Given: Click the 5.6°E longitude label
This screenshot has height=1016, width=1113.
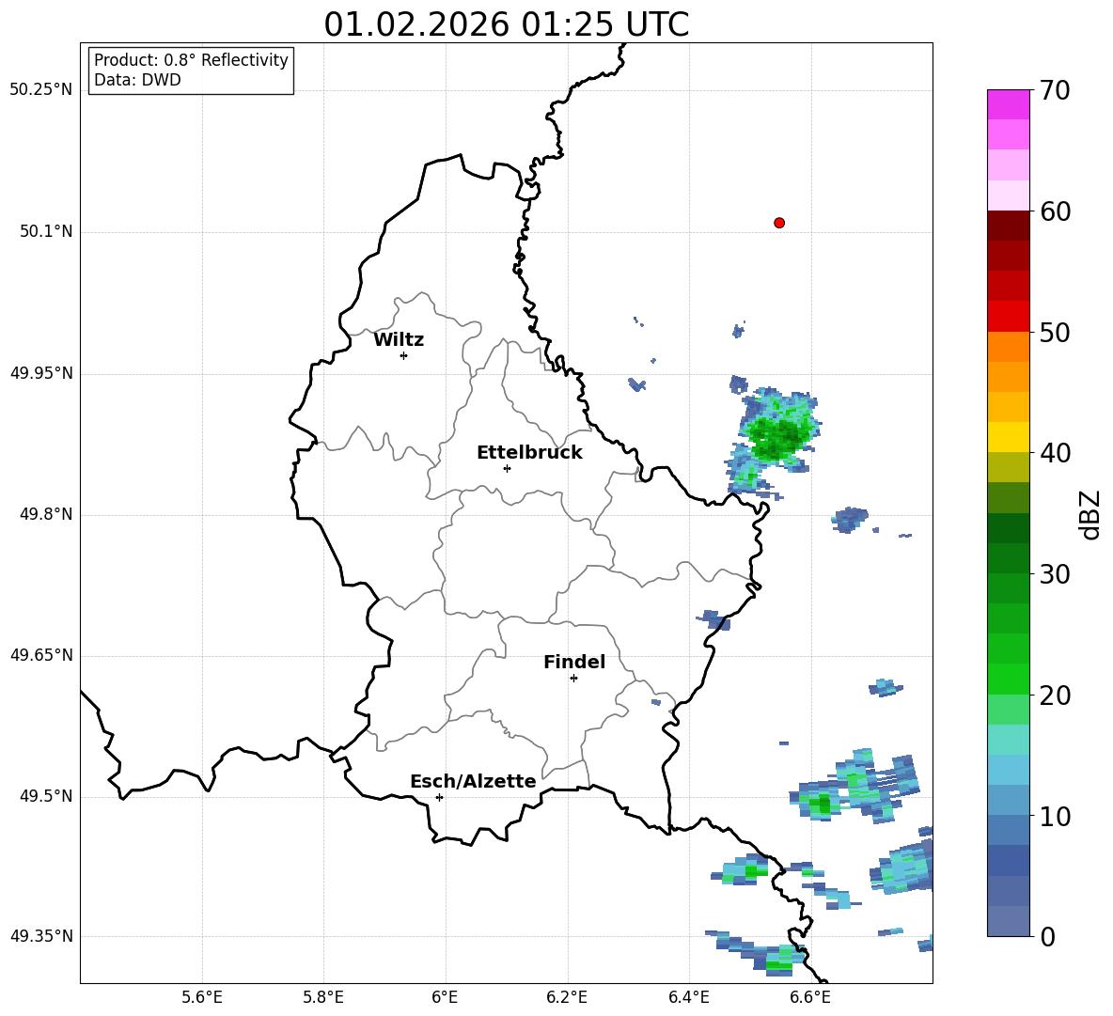Looking at the screenshot, I should coord(202,997).
